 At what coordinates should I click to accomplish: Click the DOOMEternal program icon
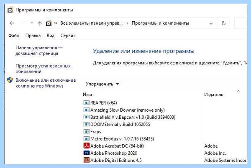(87, 124)
